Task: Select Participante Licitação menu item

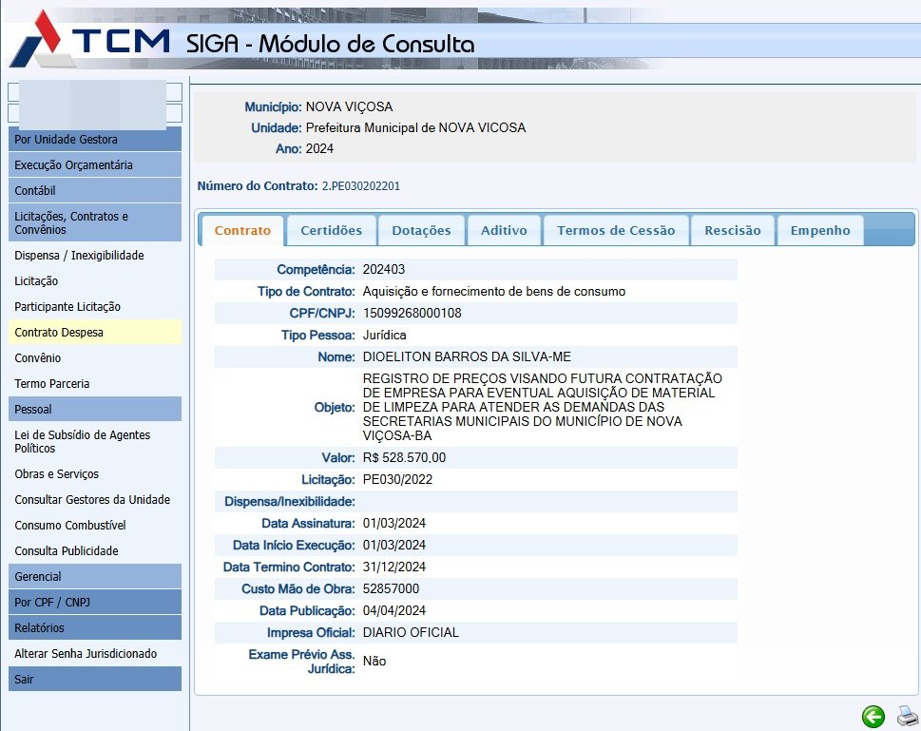Action: point(67,307)
